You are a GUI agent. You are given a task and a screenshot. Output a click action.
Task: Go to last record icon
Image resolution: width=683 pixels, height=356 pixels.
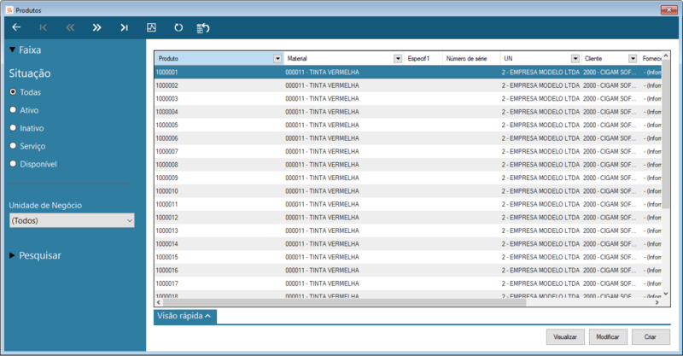(x=124, y=27)
